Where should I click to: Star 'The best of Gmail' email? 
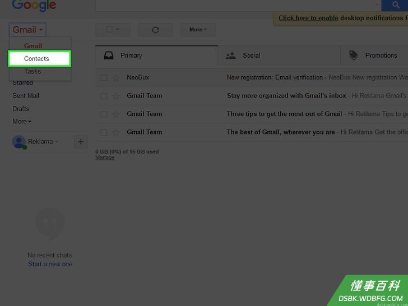pyautogui.click(x=116, y=132)
